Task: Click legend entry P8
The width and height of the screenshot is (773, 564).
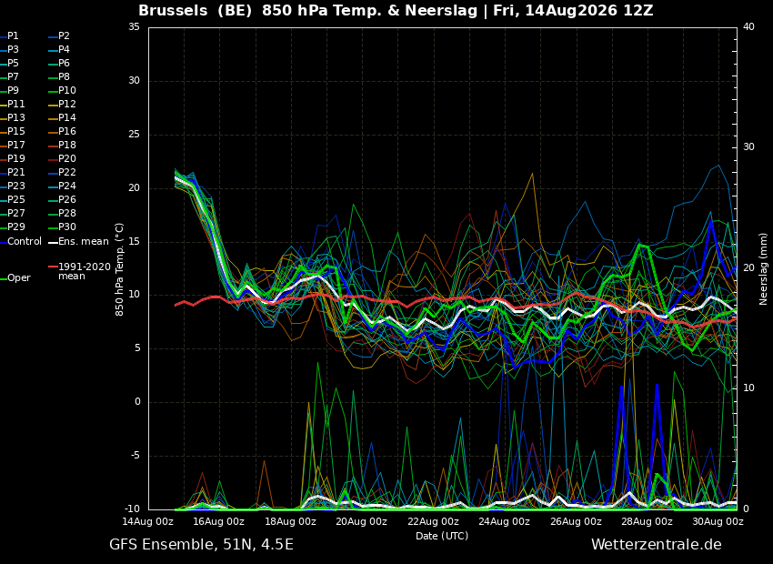Action: pos(59,77)
